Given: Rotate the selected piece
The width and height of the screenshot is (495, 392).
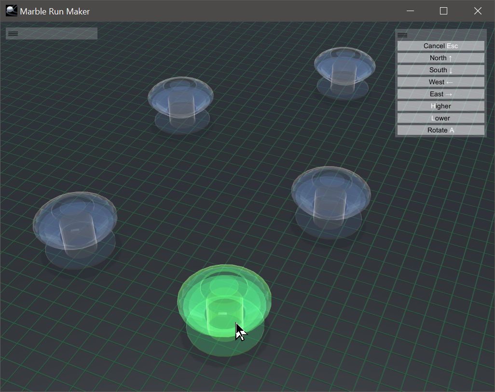Looking at the screenshot, I should [x=440, y=130].
